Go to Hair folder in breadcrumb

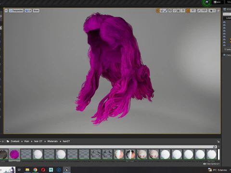coord(26,141)
